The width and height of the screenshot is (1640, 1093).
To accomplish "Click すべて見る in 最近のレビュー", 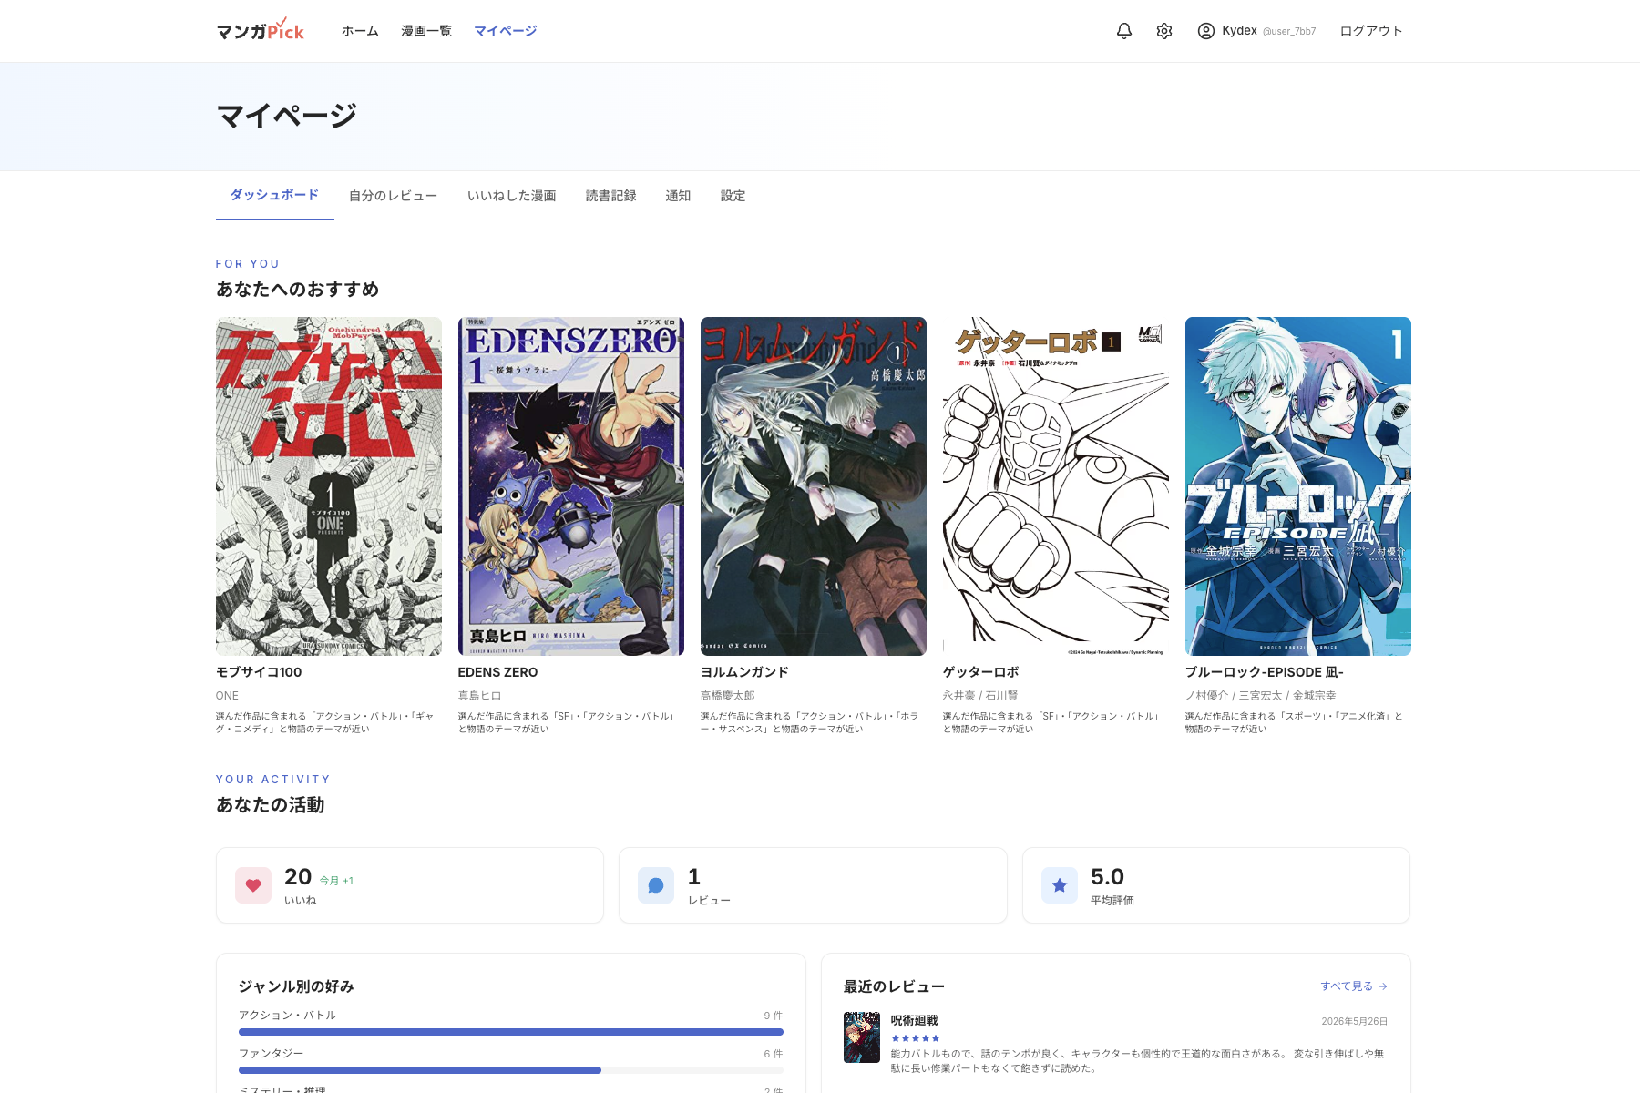I will tap(1354, 986).
